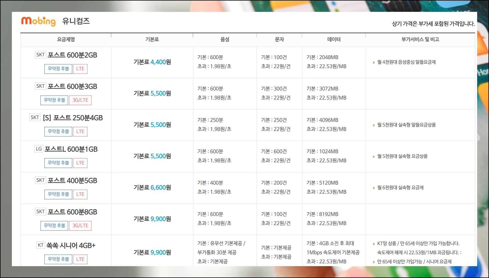Click SKT badge beside 포스트 600분3GB

pyautogui.click(x=41, y=86)
